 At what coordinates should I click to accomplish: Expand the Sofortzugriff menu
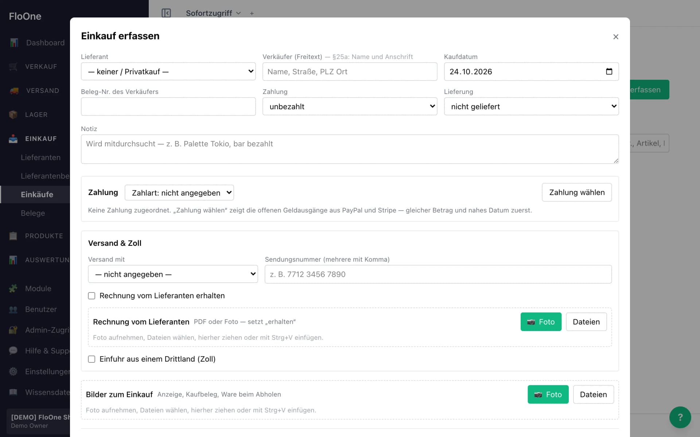click(x=213, y=13)
